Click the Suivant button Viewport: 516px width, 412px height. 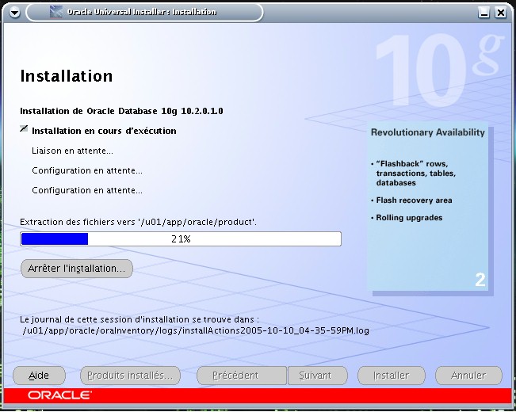click(318, 376)
